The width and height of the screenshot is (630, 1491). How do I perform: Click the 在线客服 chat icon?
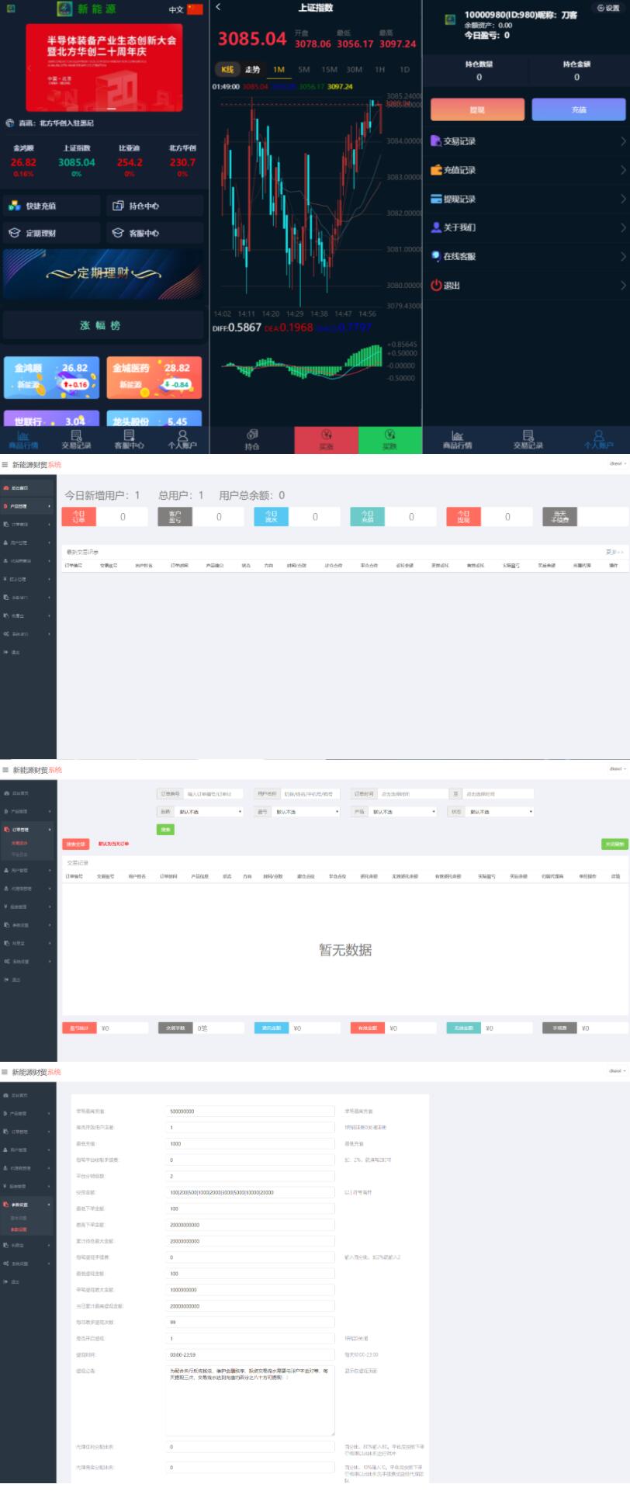tap(436, 256)
